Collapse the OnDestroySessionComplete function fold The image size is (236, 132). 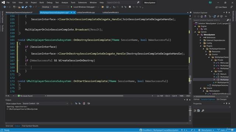click(18, 40)
